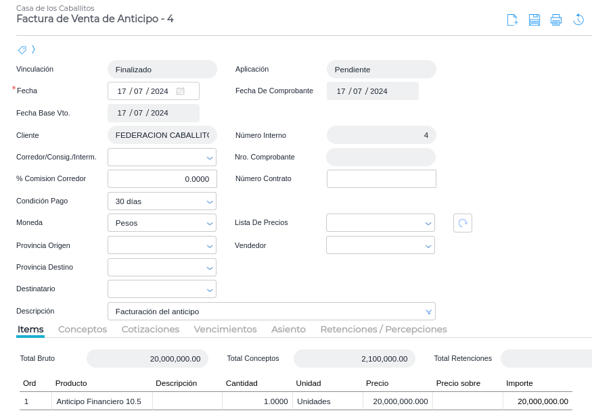Click the save diskette icon
The height and width of the screenshot is (419, 592).
534,20
